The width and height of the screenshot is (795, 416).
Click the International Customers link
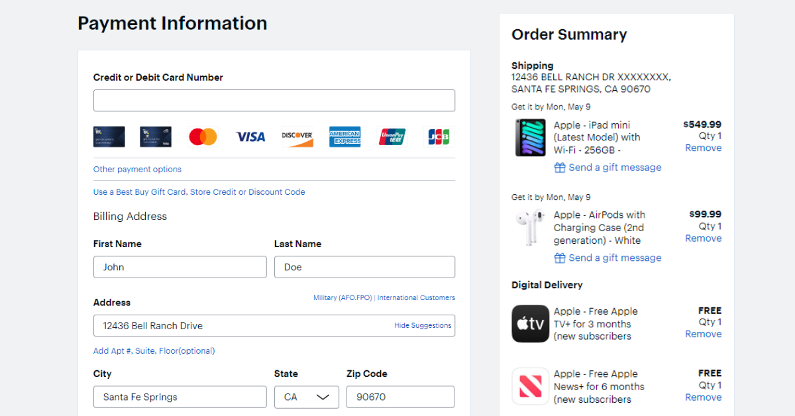click(x=415, y=297)
